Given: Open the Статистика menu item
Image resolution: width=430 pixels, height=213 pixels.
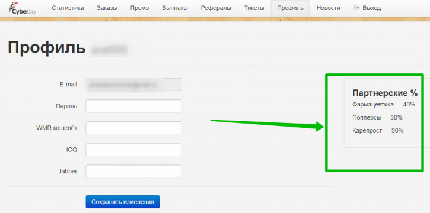Looking at the screenshot, I should pyautogui.click(x=68, y=8).
